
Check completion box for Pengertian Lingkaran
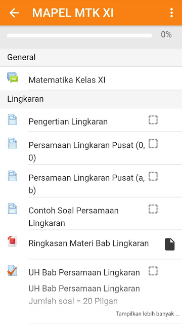pos(153,120)
